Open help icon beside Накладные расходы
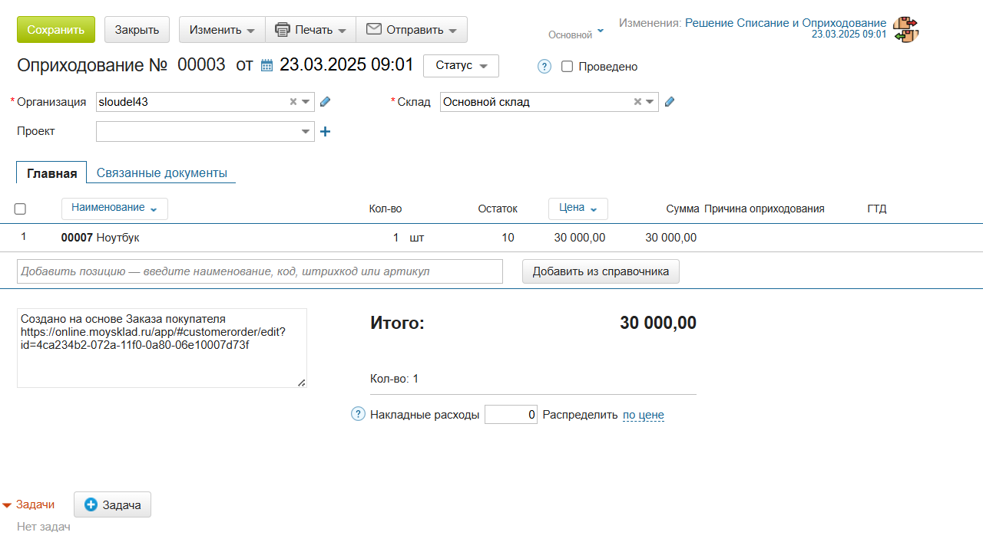Screen dimensions: 983x552 point(358,414)
